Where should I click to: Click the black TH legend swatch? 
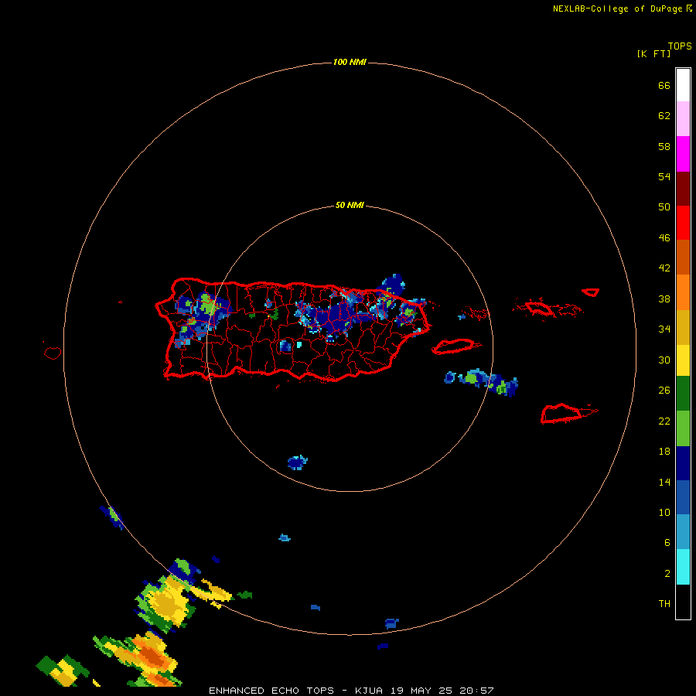[x=683, y=602]
